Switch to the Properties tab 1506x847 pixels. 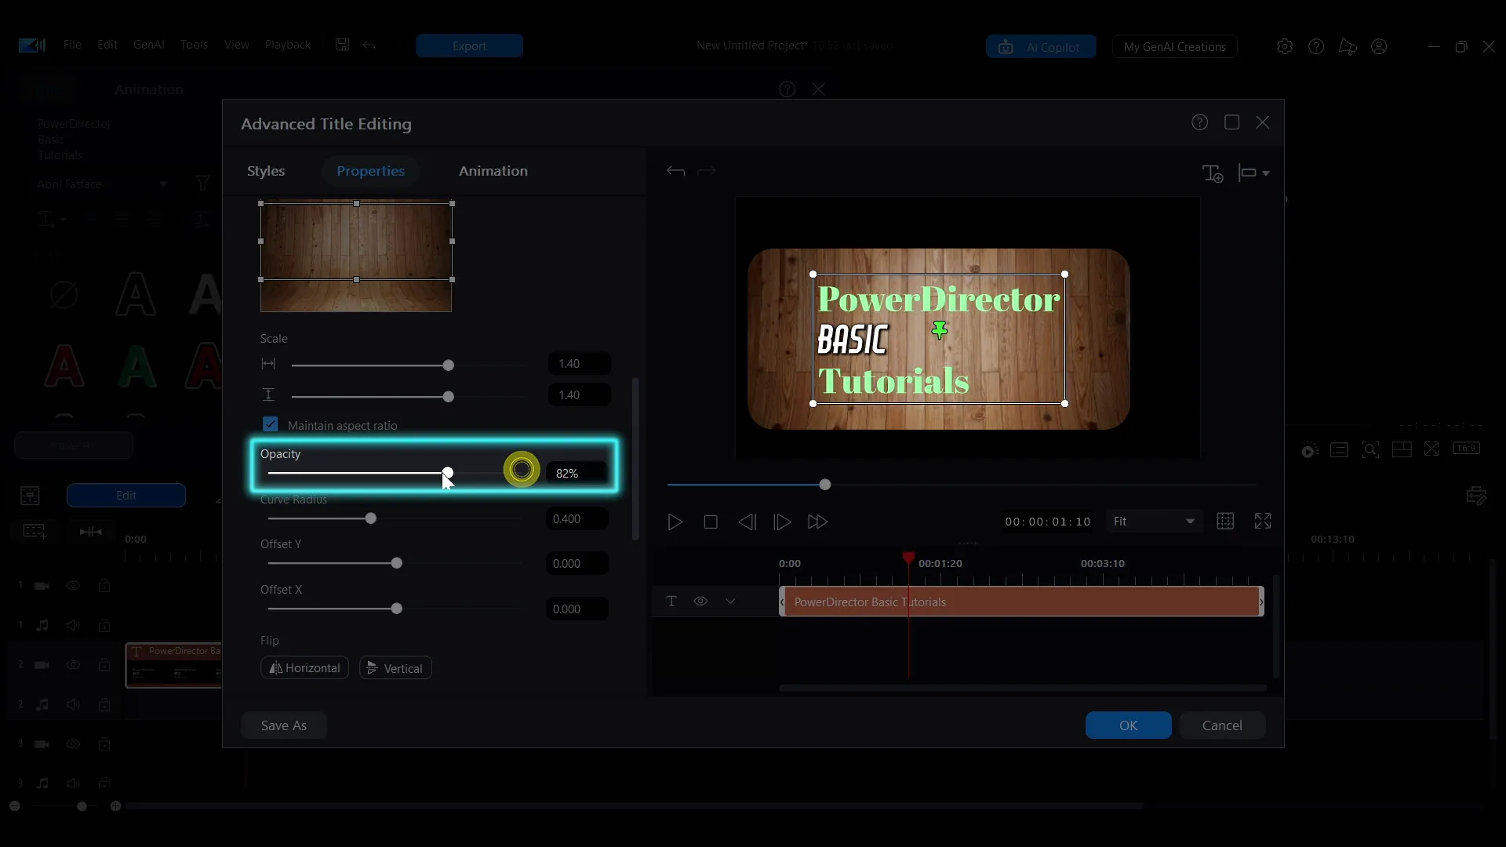pyautogui.click(x=370, y=171)
